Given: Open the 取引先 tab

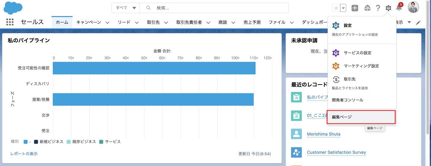Looking at the screenshot, I should pyautogui.click(x=153, y=22).
